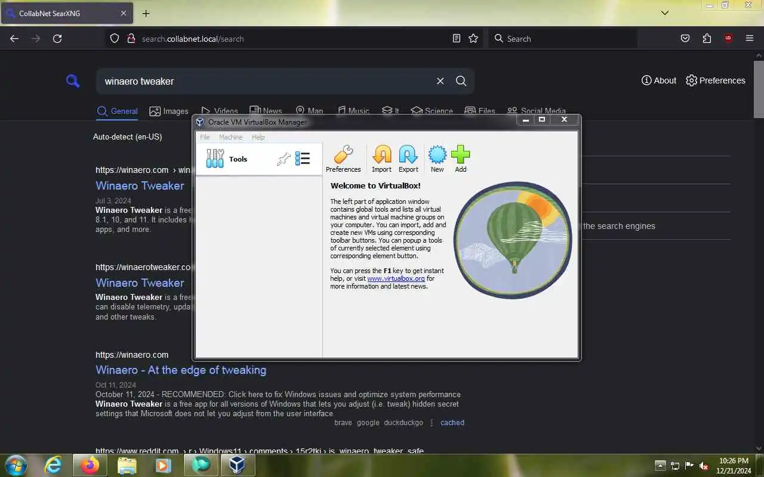764x477 pixels.
Task: Click the SearXNG logo magnifier
Action: click(x=73, y=80)
